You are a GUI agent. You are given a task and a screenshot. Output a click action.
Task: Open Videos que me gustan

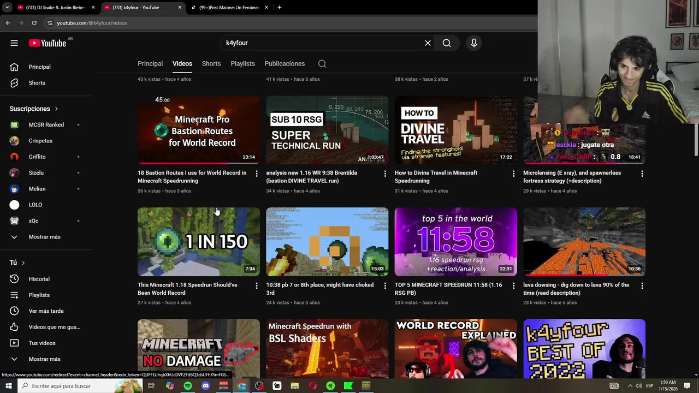46,327
